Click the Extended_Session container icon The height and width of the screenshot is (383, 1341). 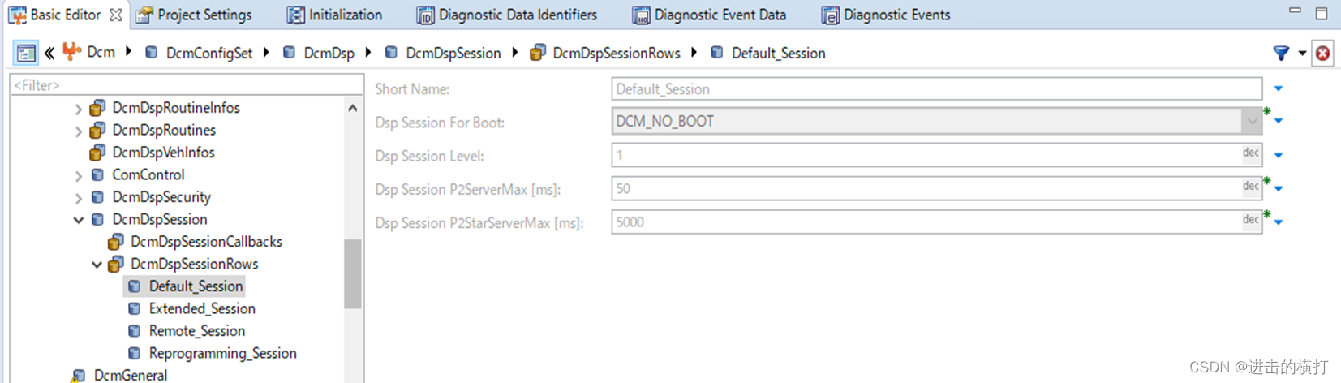(135, 308)
